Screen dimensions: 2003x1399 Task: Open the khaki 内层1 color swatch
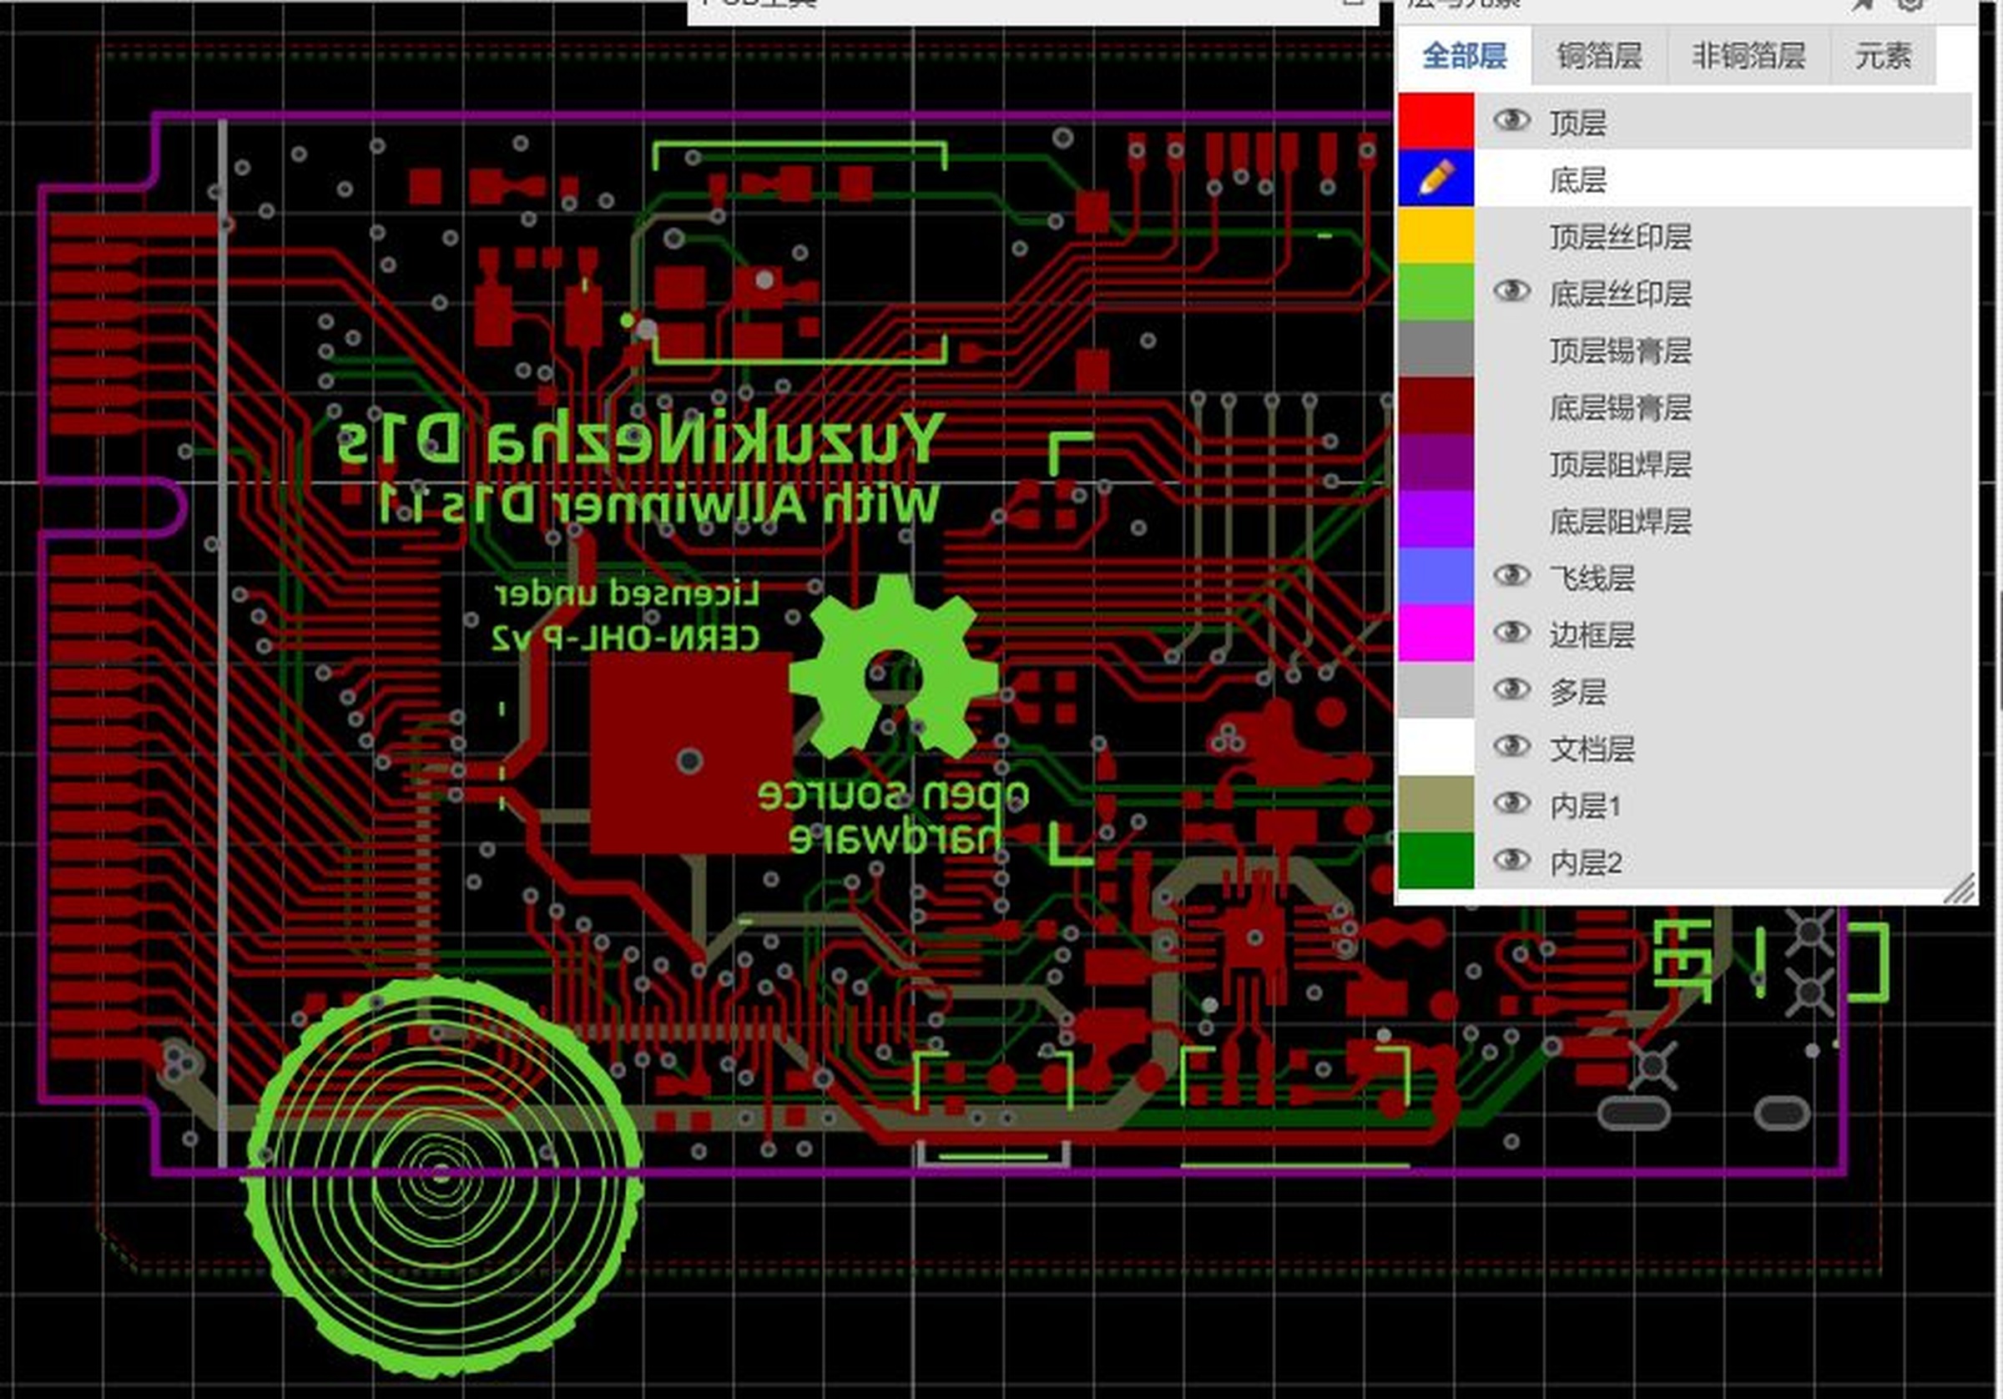pos(1436,804)
